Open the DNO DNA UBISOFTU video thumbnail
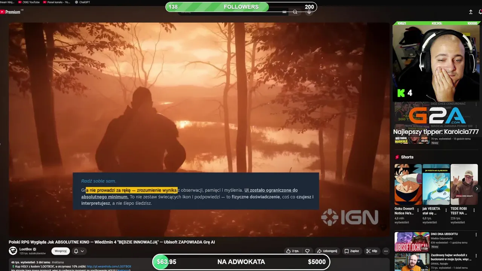 click(412, 242)
